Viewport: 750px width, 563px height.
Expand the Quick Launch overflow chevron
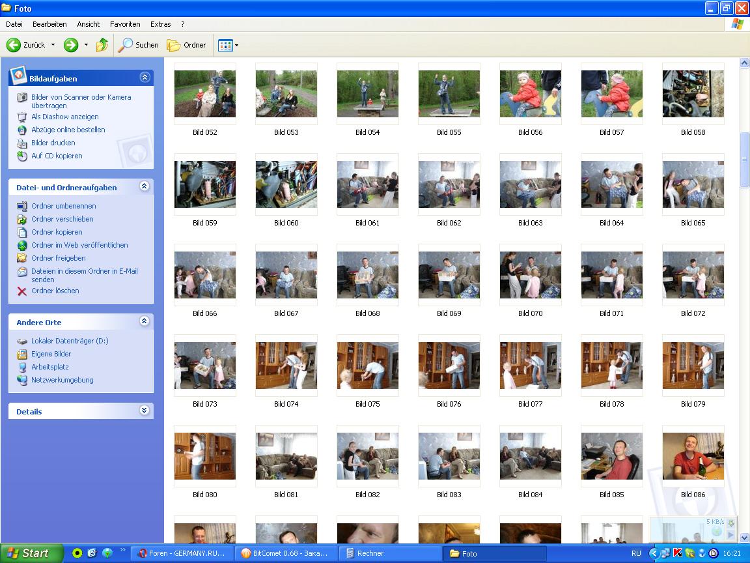coord(122,550)
